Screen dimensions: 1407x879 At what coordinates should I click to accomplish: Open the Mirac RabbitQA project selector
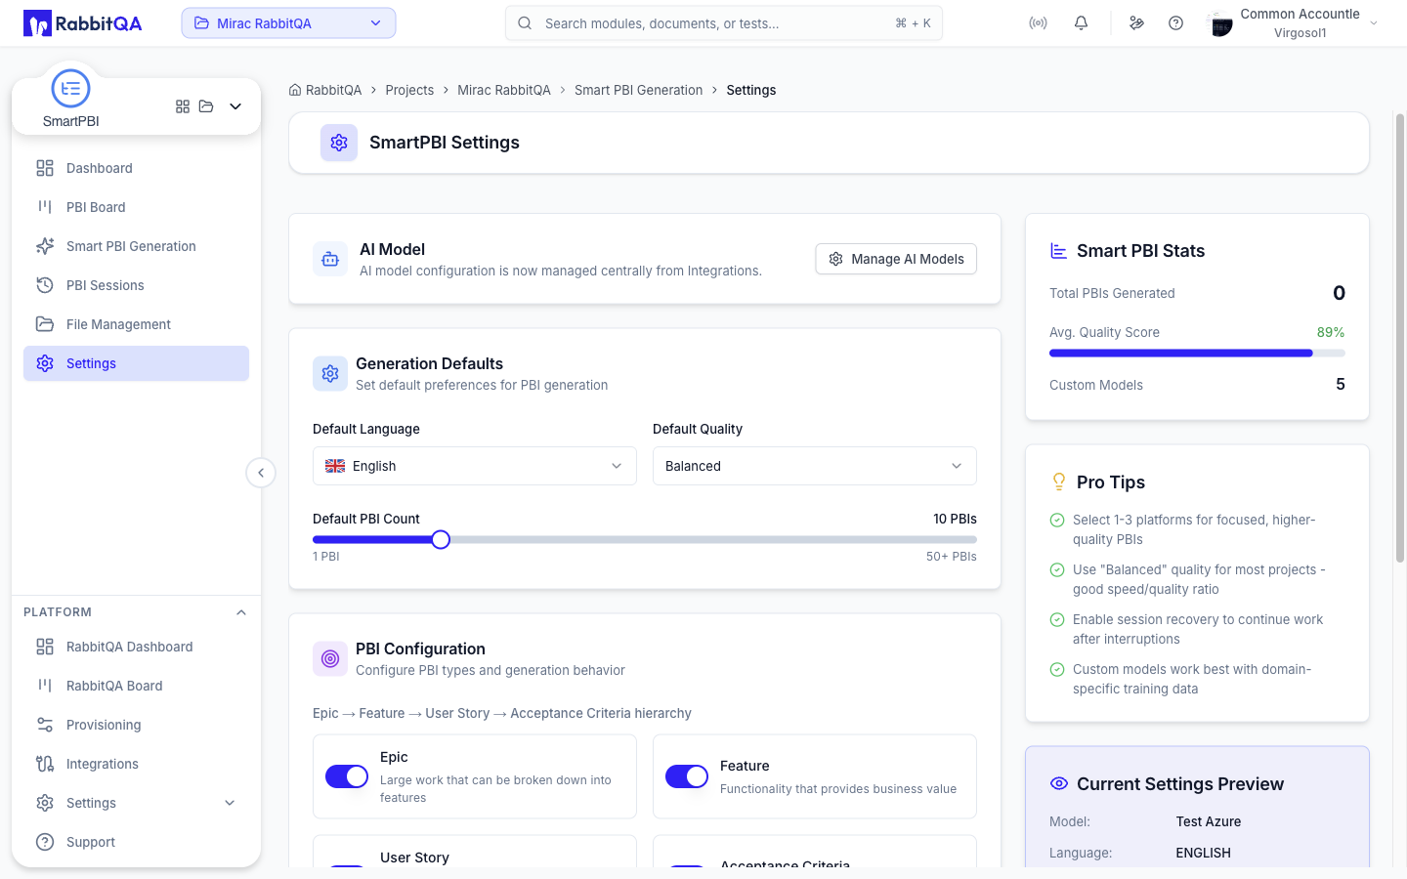288,23
